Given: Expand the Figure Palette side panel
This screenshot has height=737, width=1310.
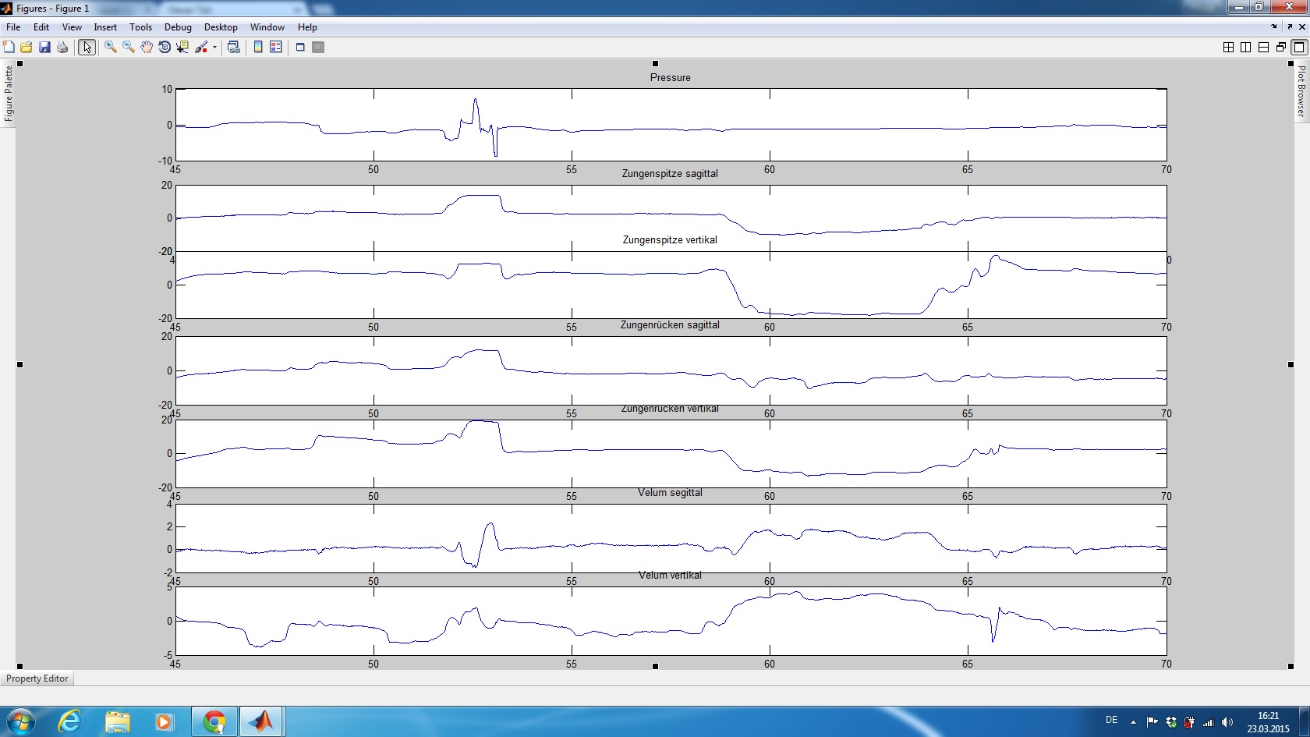Looking at the screenshot, I should pos(9,94).
